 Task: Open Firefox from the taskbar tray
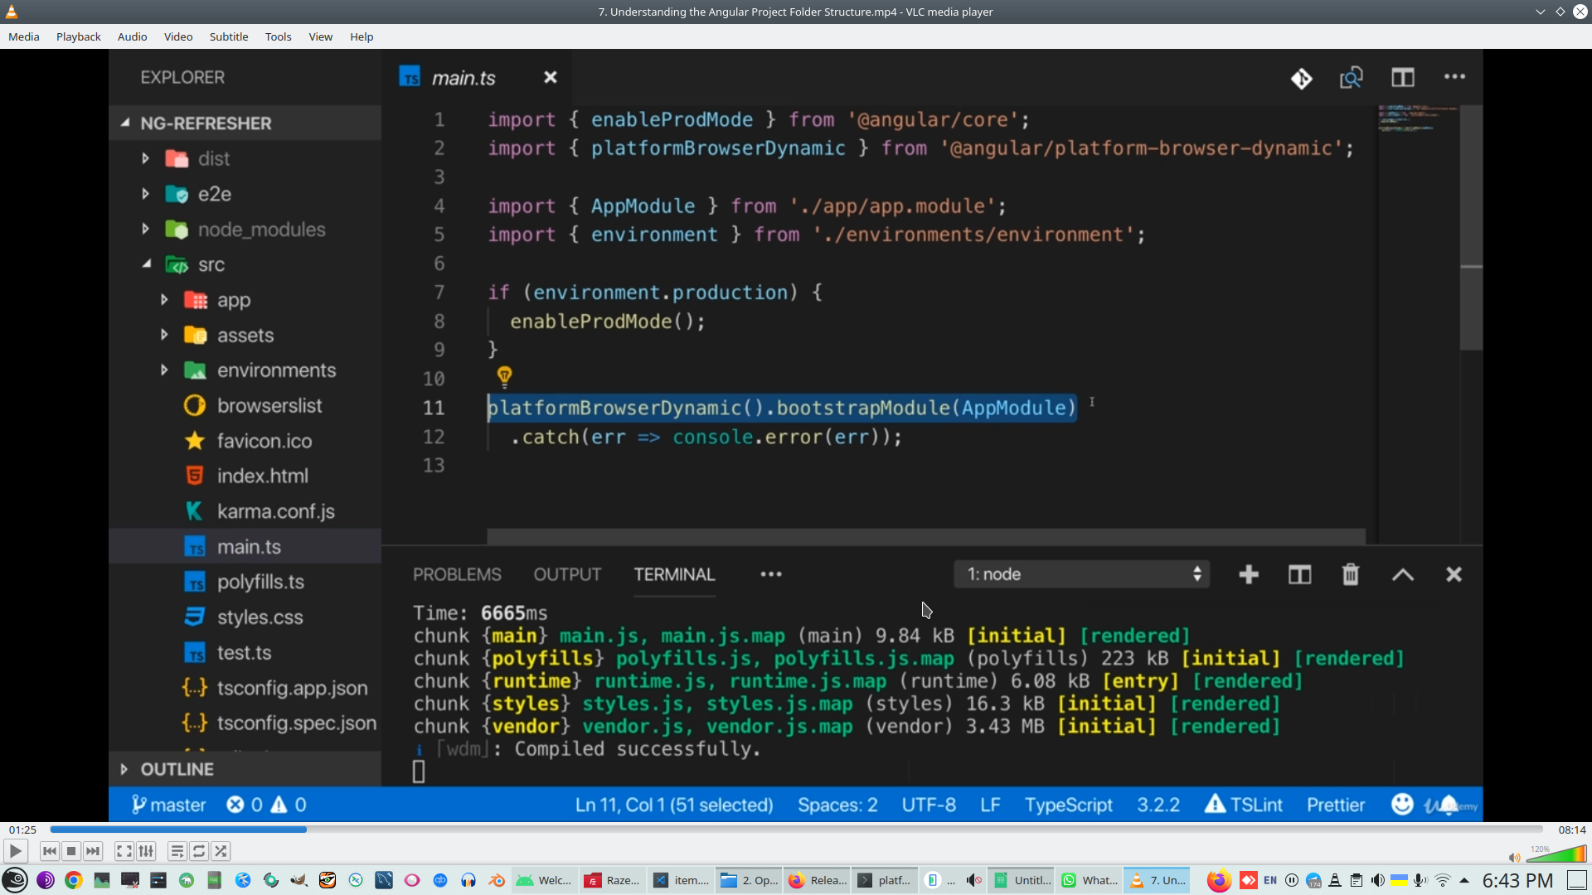pyautogui.click(x=1218, y=880)
